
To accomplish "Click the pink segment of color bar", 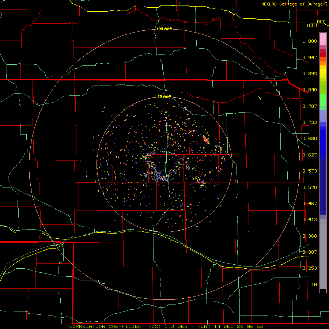I will (x=323, y=39).
